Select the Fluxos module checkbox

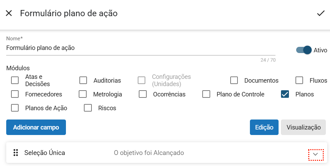299,80
